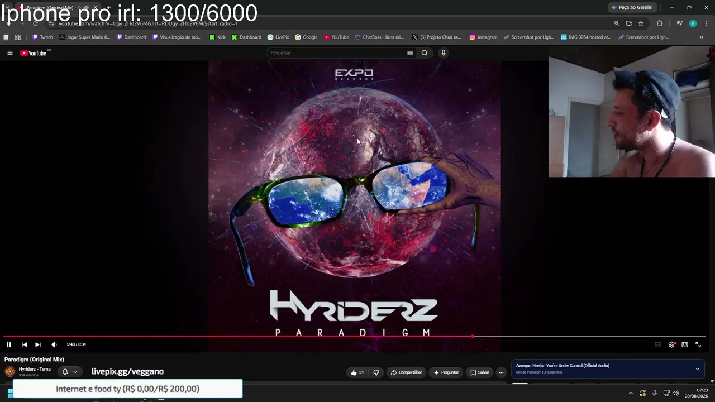Open the notification bell dropdown for Hyriderz
This screenshot has width=715, height=402.
(x=70, y=372)
